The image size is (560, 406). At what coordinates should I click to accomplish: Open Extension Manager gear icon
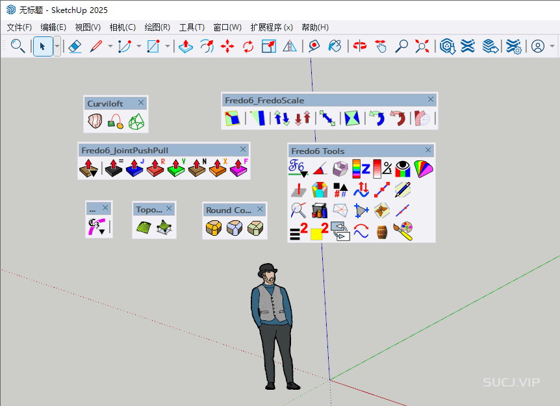point(514,46)
